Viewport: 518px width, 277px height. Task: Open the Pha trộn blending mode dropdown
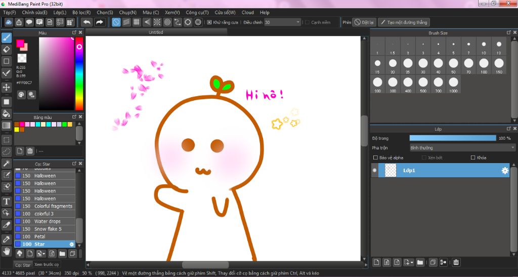[462, 148]
